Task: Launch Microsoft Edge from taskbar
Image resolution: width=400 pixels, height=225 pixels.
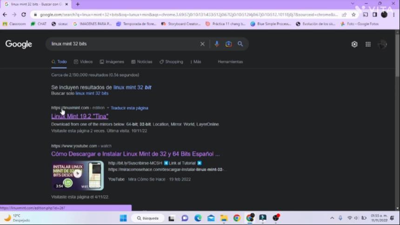Action: [198, 218]
